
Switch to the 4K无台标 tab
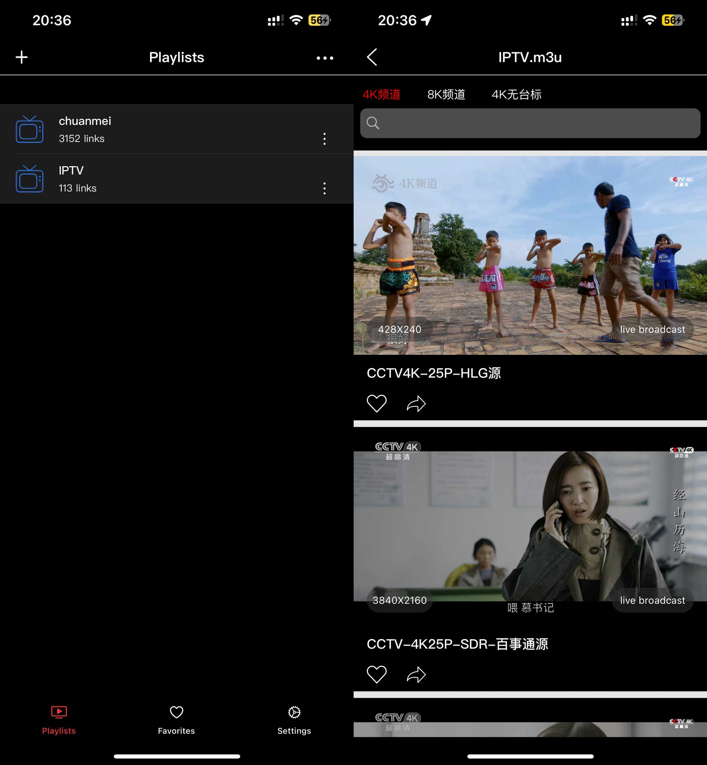pos(517,95)
